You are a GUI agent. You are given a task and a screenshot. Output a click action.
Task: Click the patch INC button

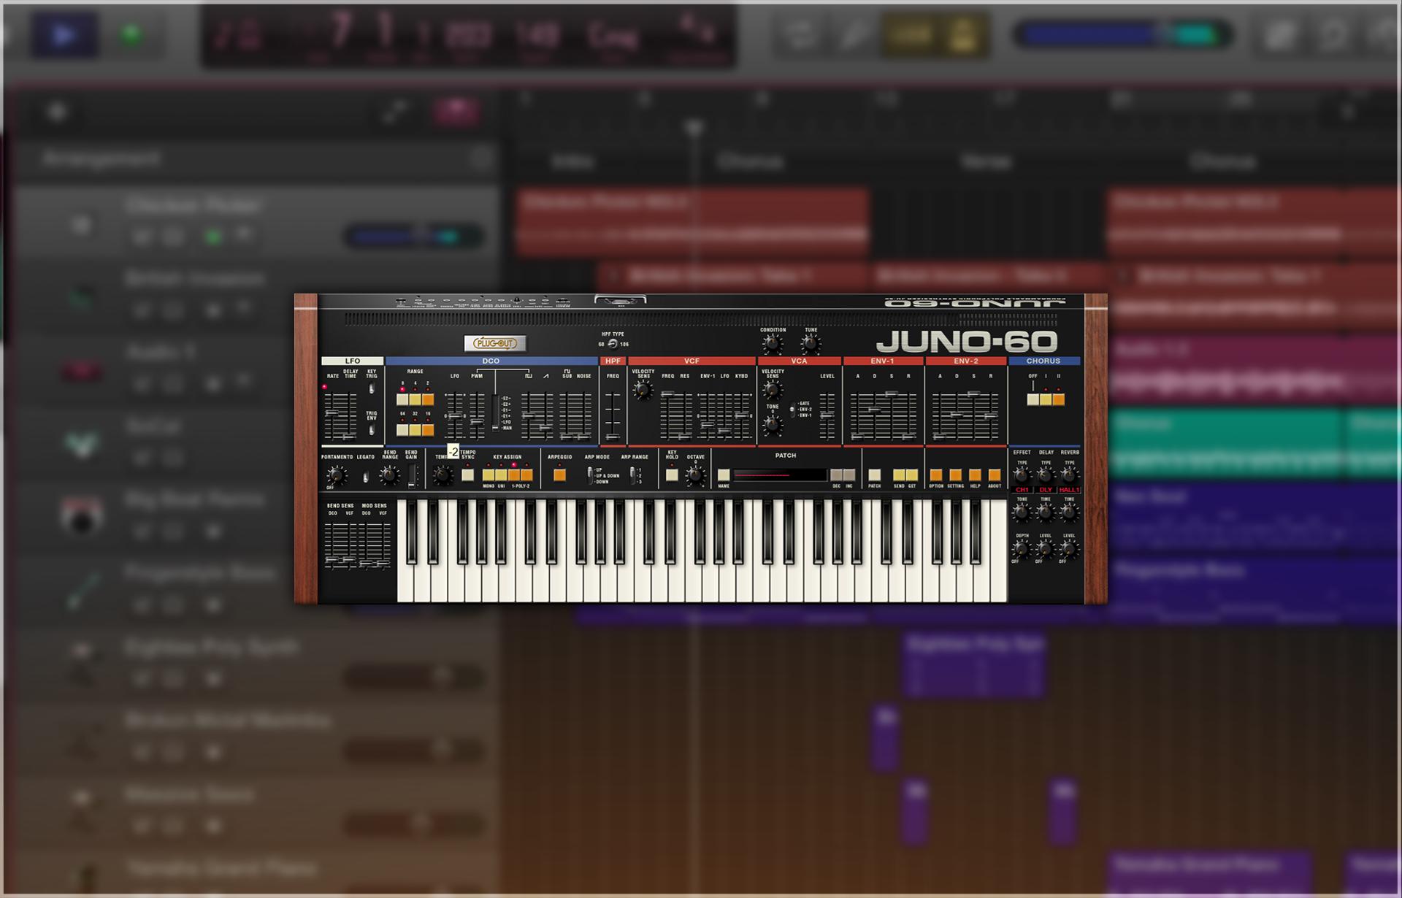[x=849, y=475]
